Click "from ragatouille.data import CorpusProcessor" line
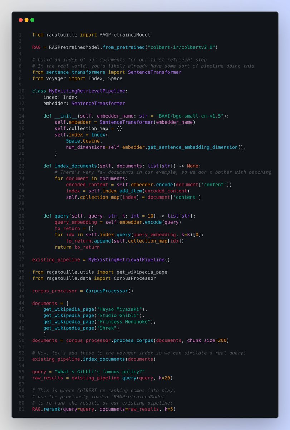This screenshot has height=430, width=290. pos(94,278)
